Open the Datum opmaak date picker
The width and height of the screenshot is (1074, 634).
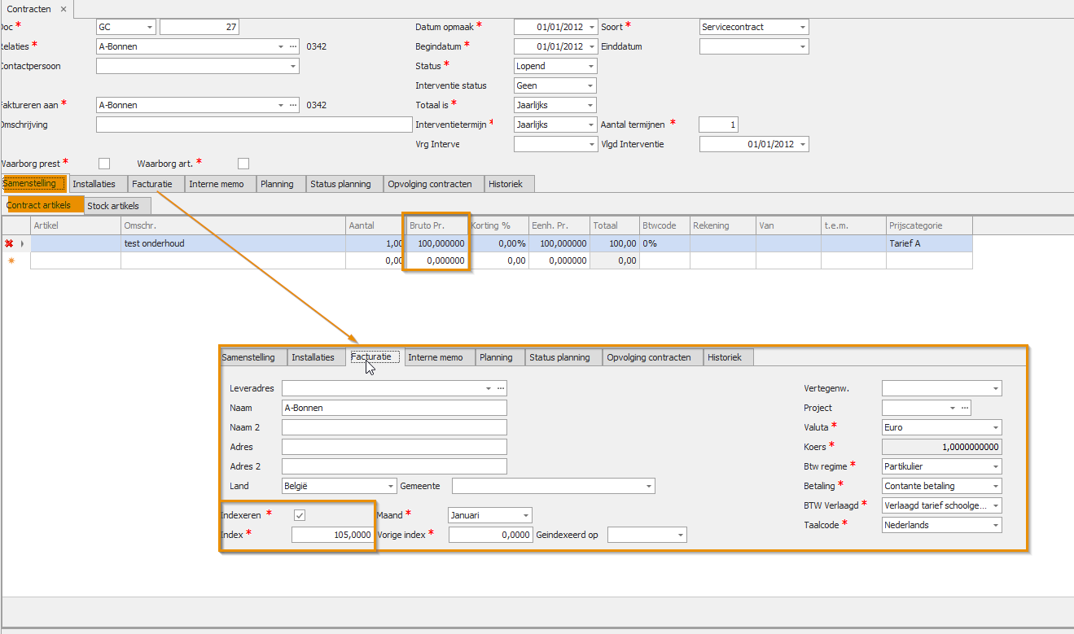pos(591,27)
